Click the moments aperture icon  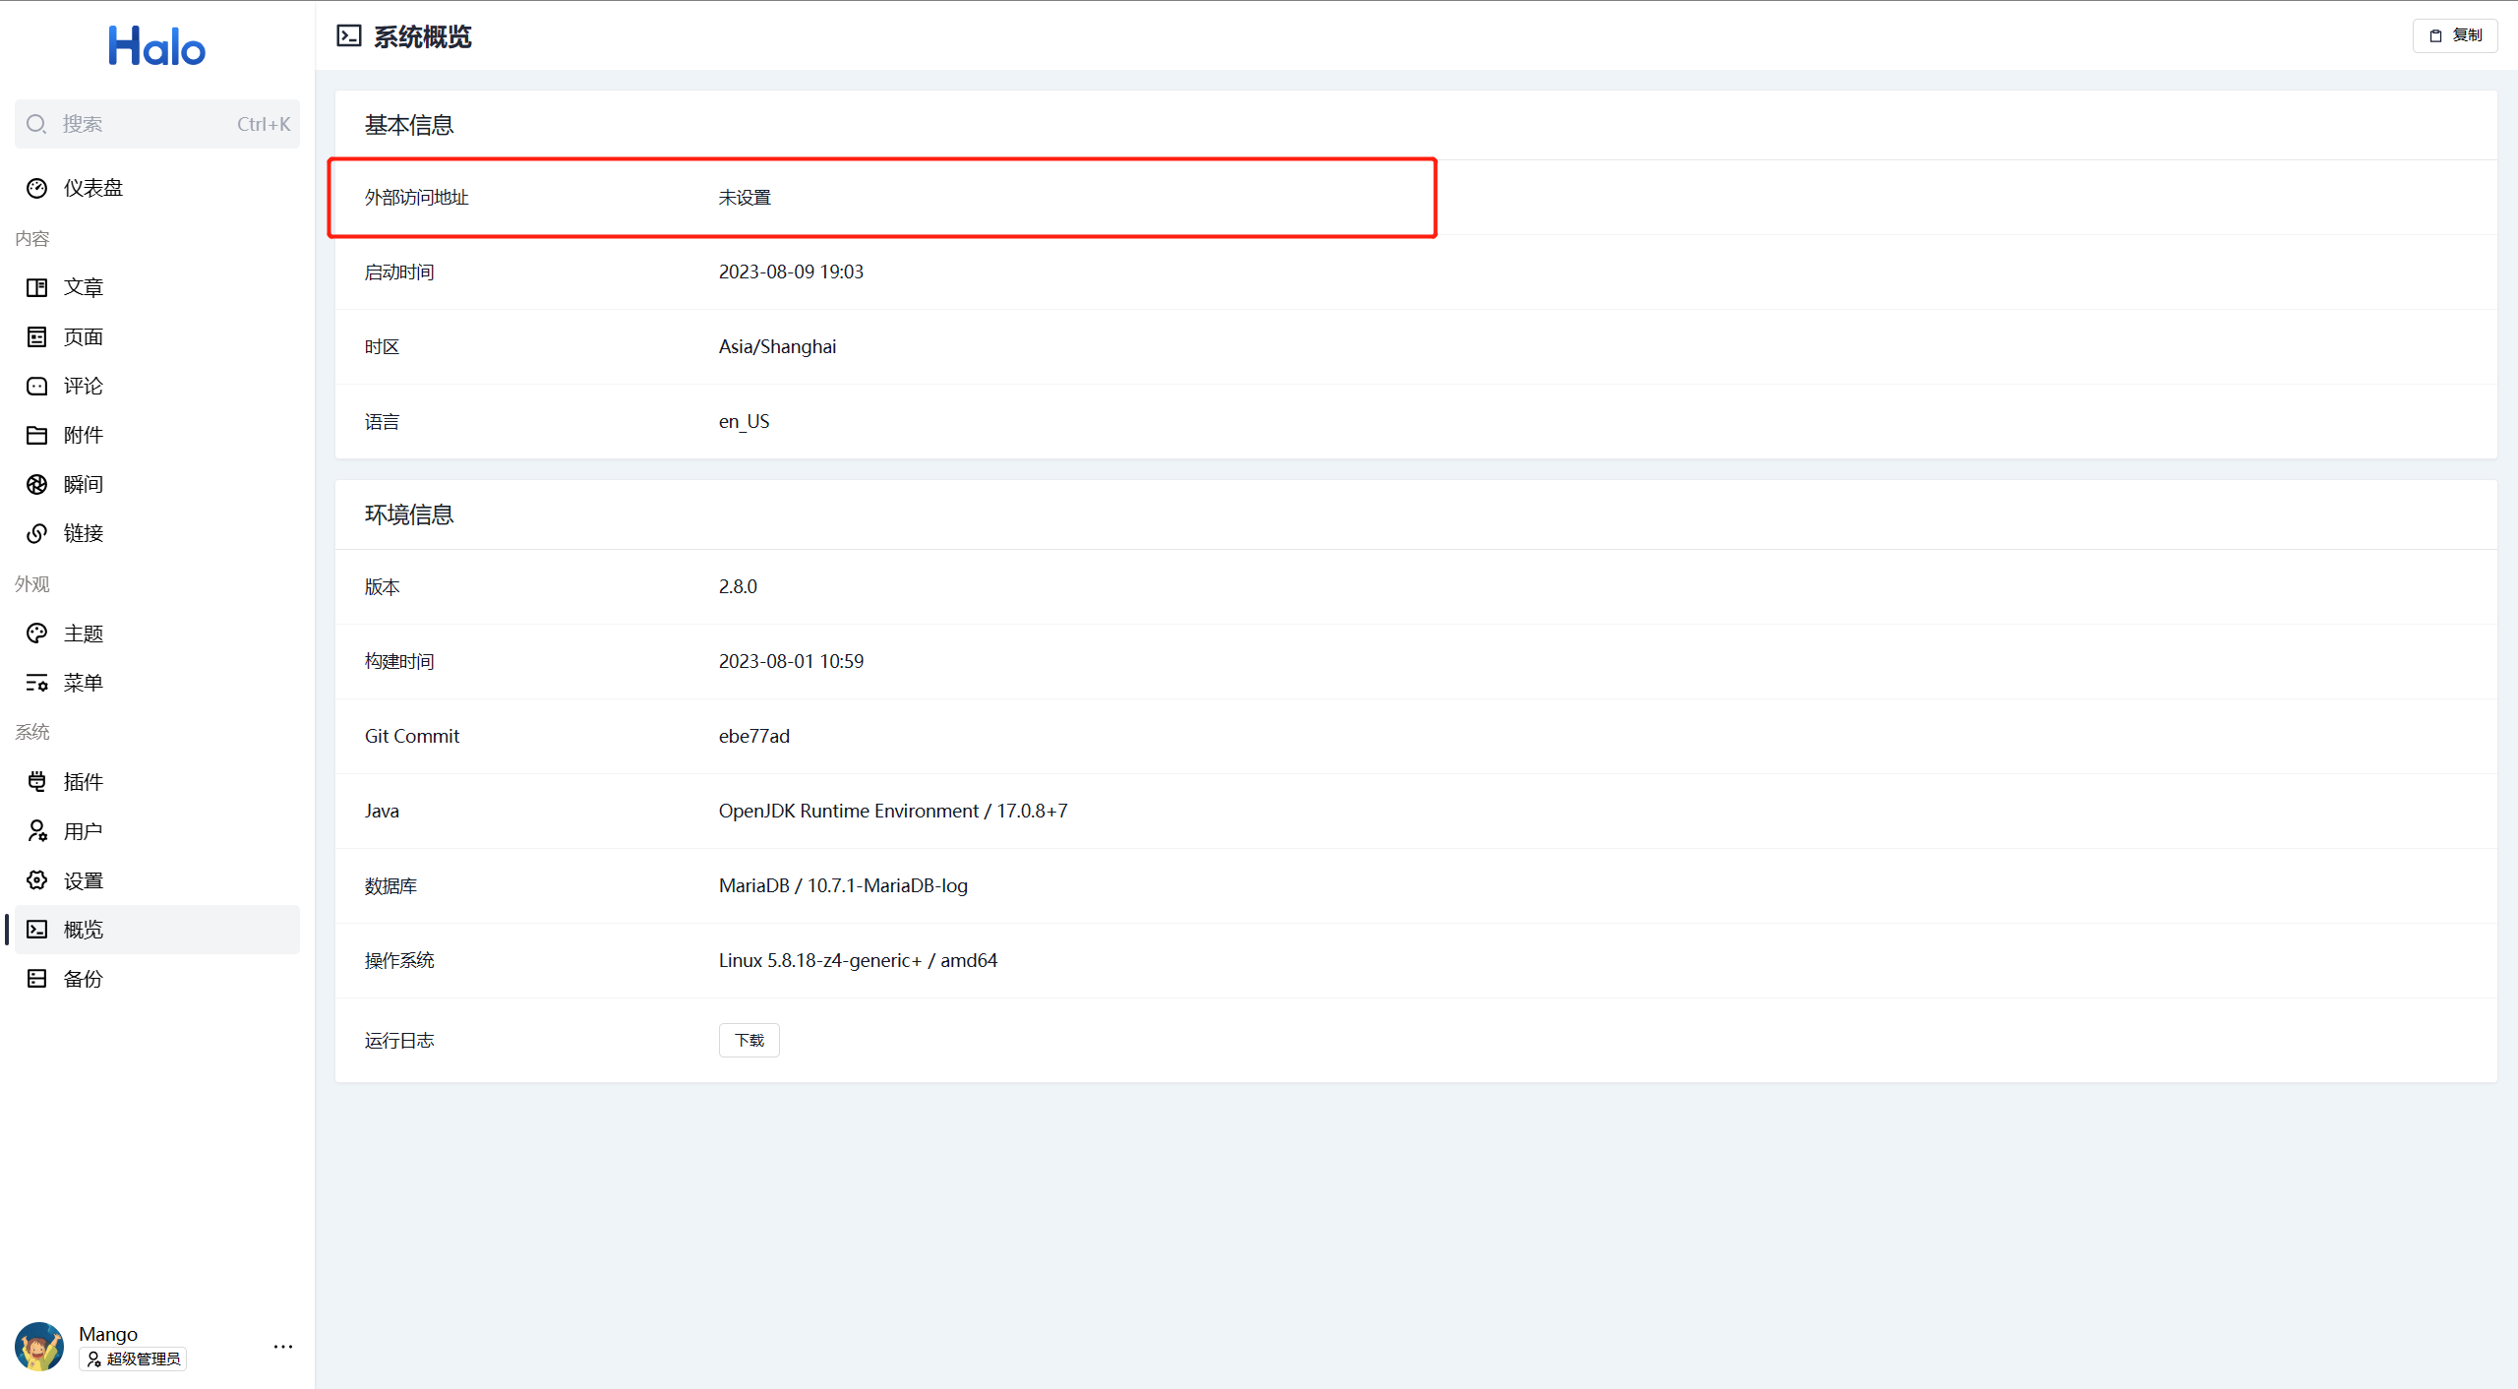(36, 484)
